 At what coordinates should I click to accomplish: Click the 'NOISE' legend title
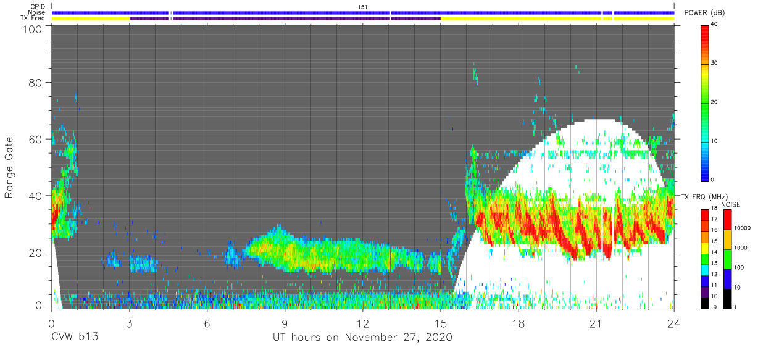click(730, 204)
